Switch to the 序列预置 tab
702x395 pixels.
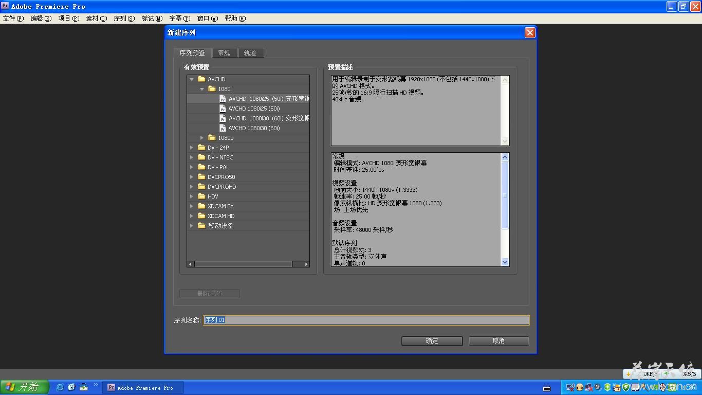click(x=192, y=53)
